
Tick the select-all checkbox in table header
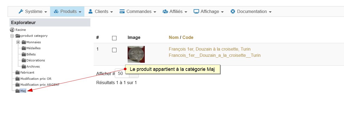[114, 38]
